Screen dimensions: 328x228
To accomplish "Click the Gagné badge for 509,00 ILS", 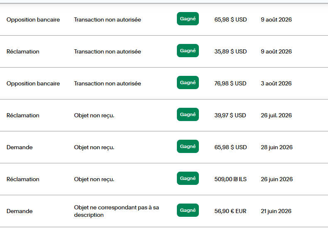I will [188, 179].
